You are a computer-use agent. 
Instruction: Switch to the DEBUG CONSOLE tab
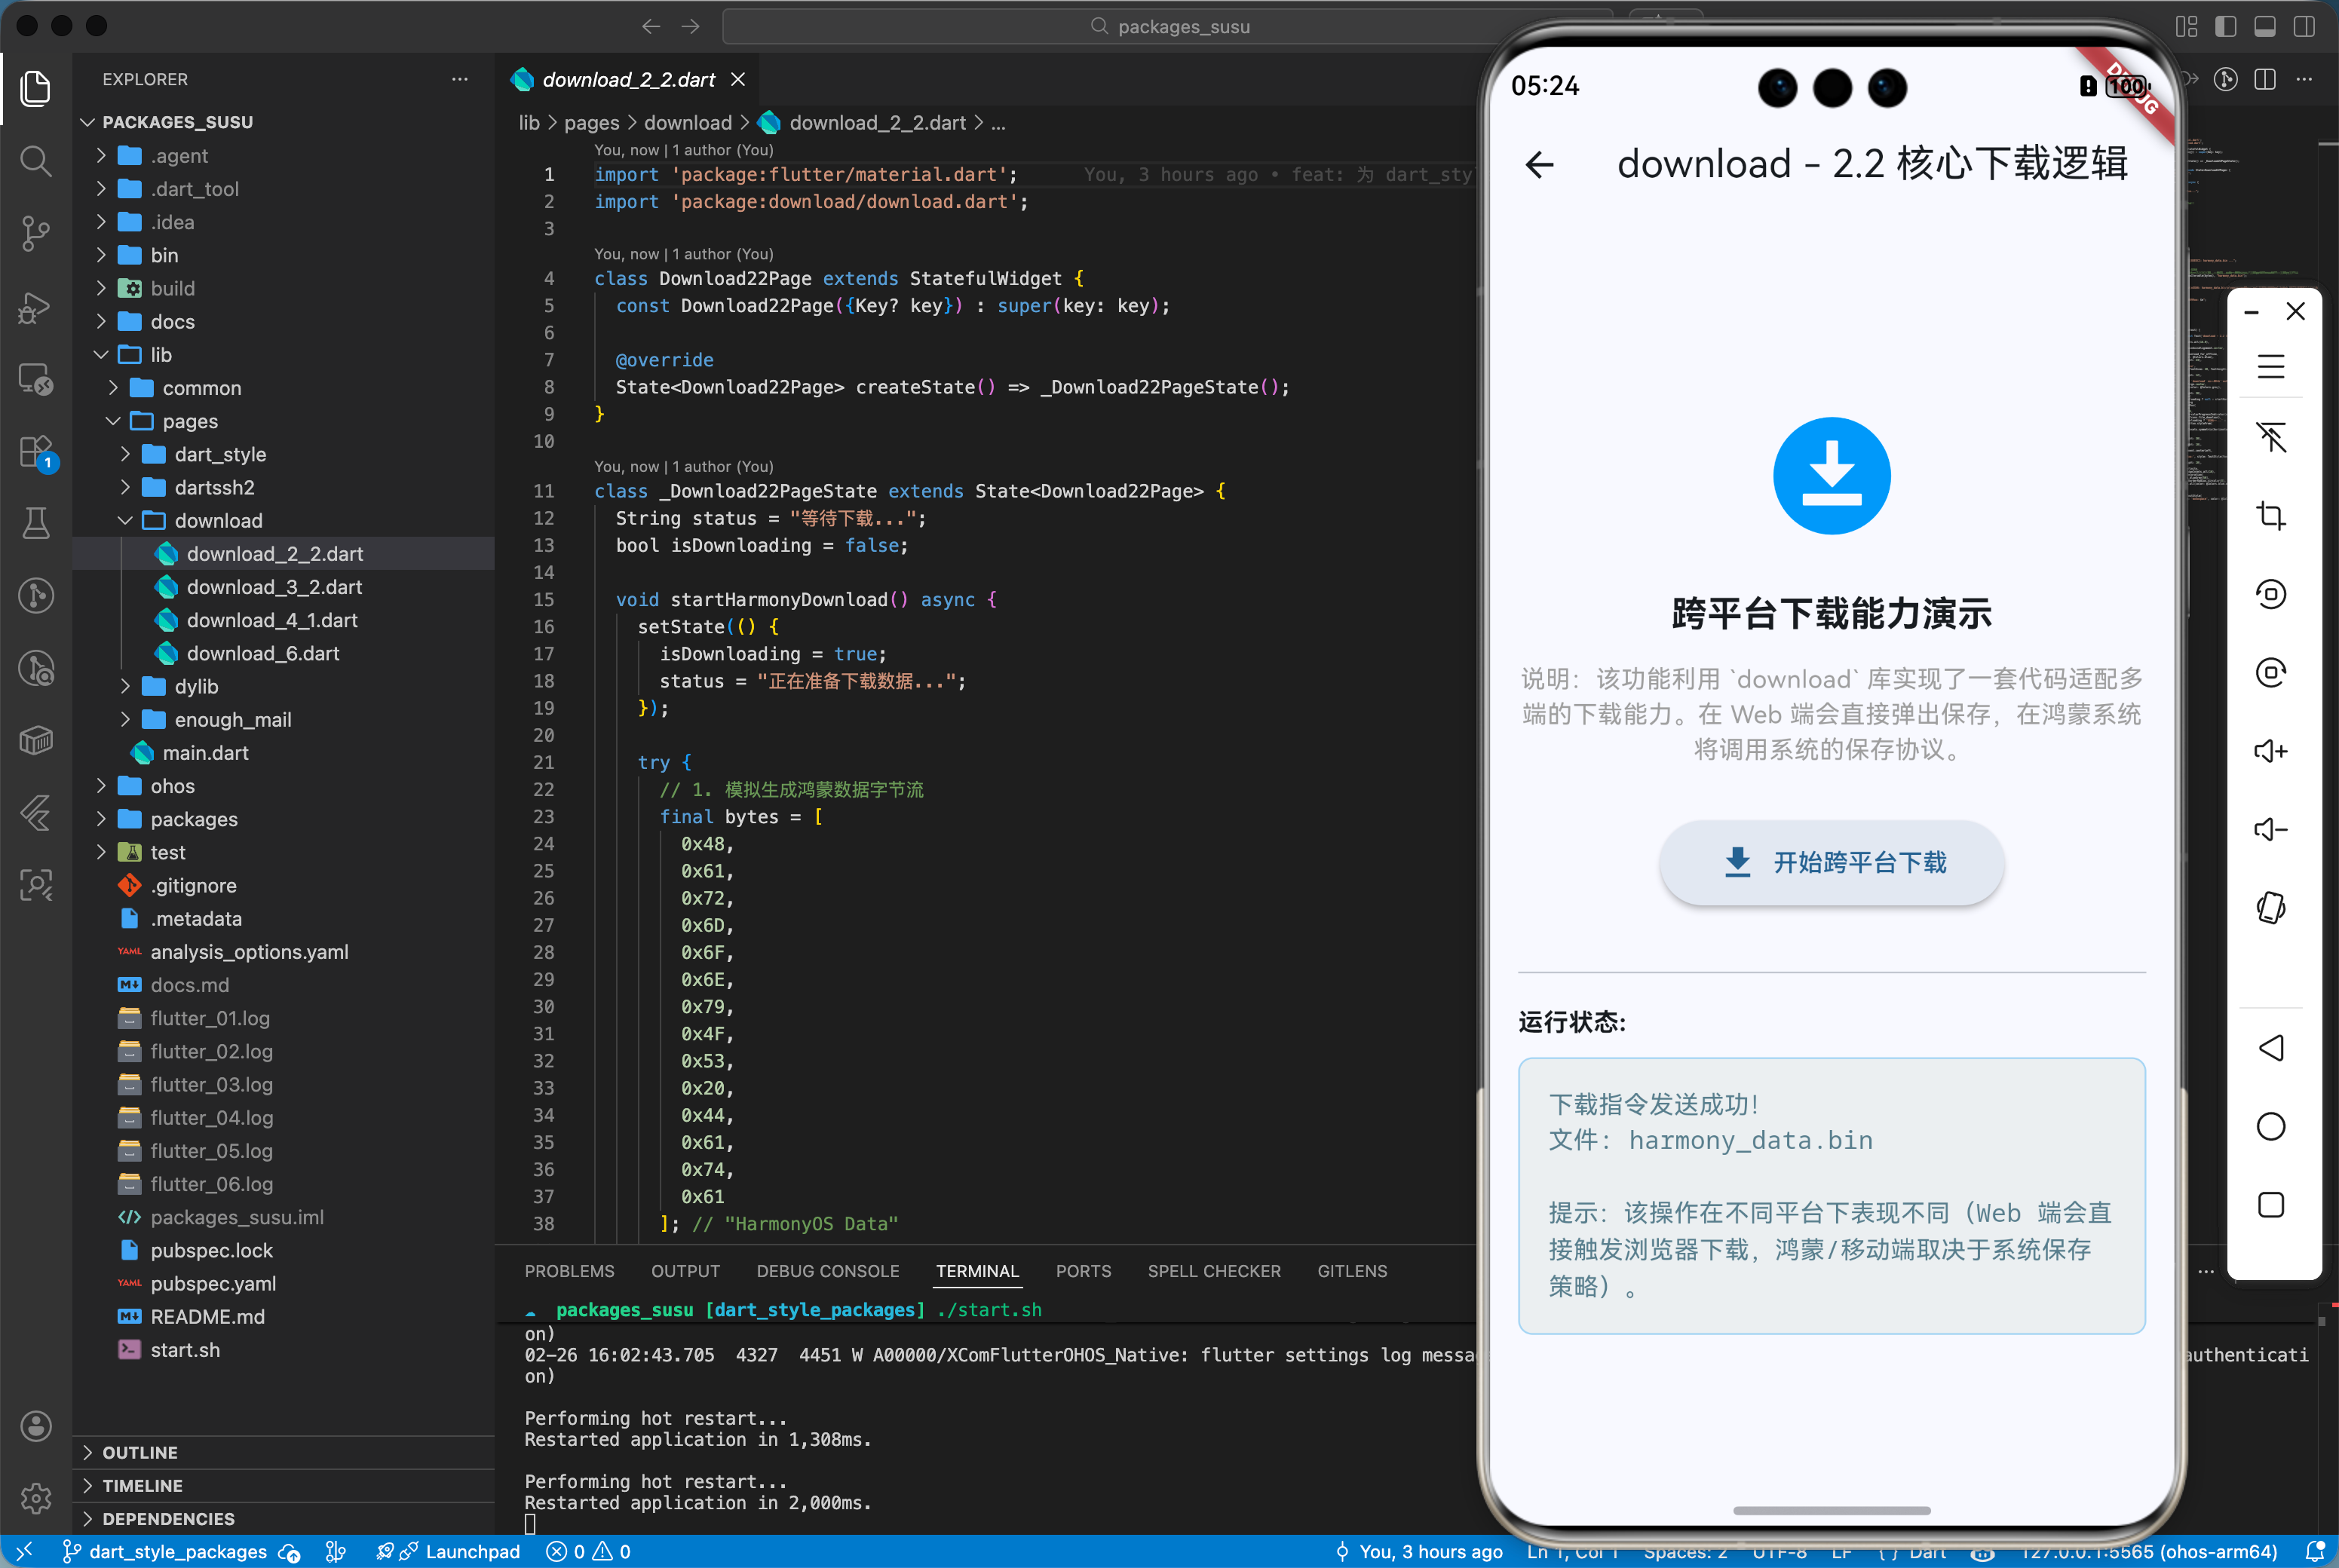point(828,1270)
